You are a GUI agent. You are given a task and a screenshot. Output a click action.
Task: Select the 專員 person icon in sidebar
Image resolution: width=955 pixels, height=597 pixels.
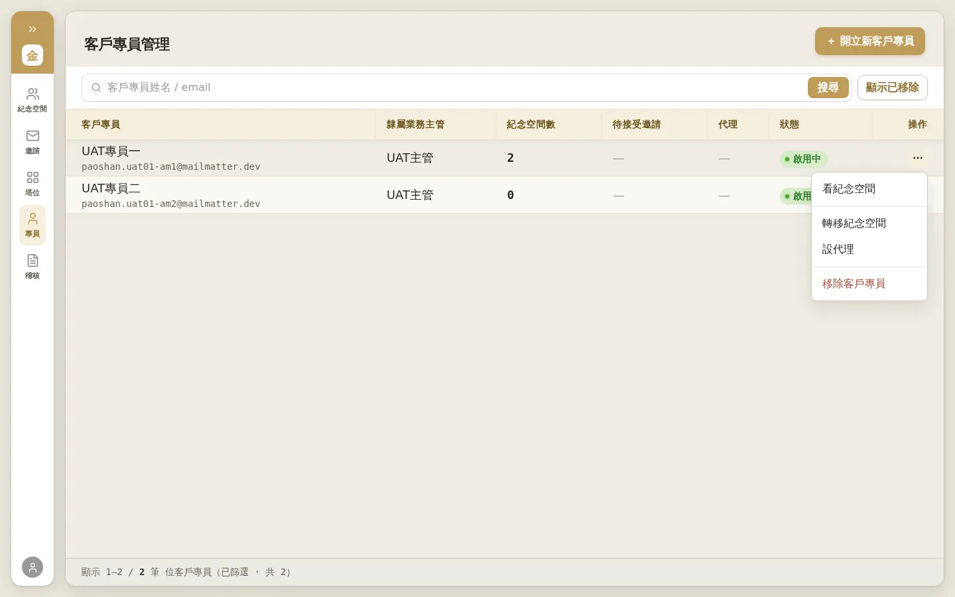tap(32, 226)
